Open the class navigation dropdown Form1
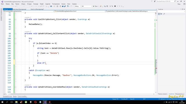The width and height of the screenshot is (186, 104). (x=80, y=11)
